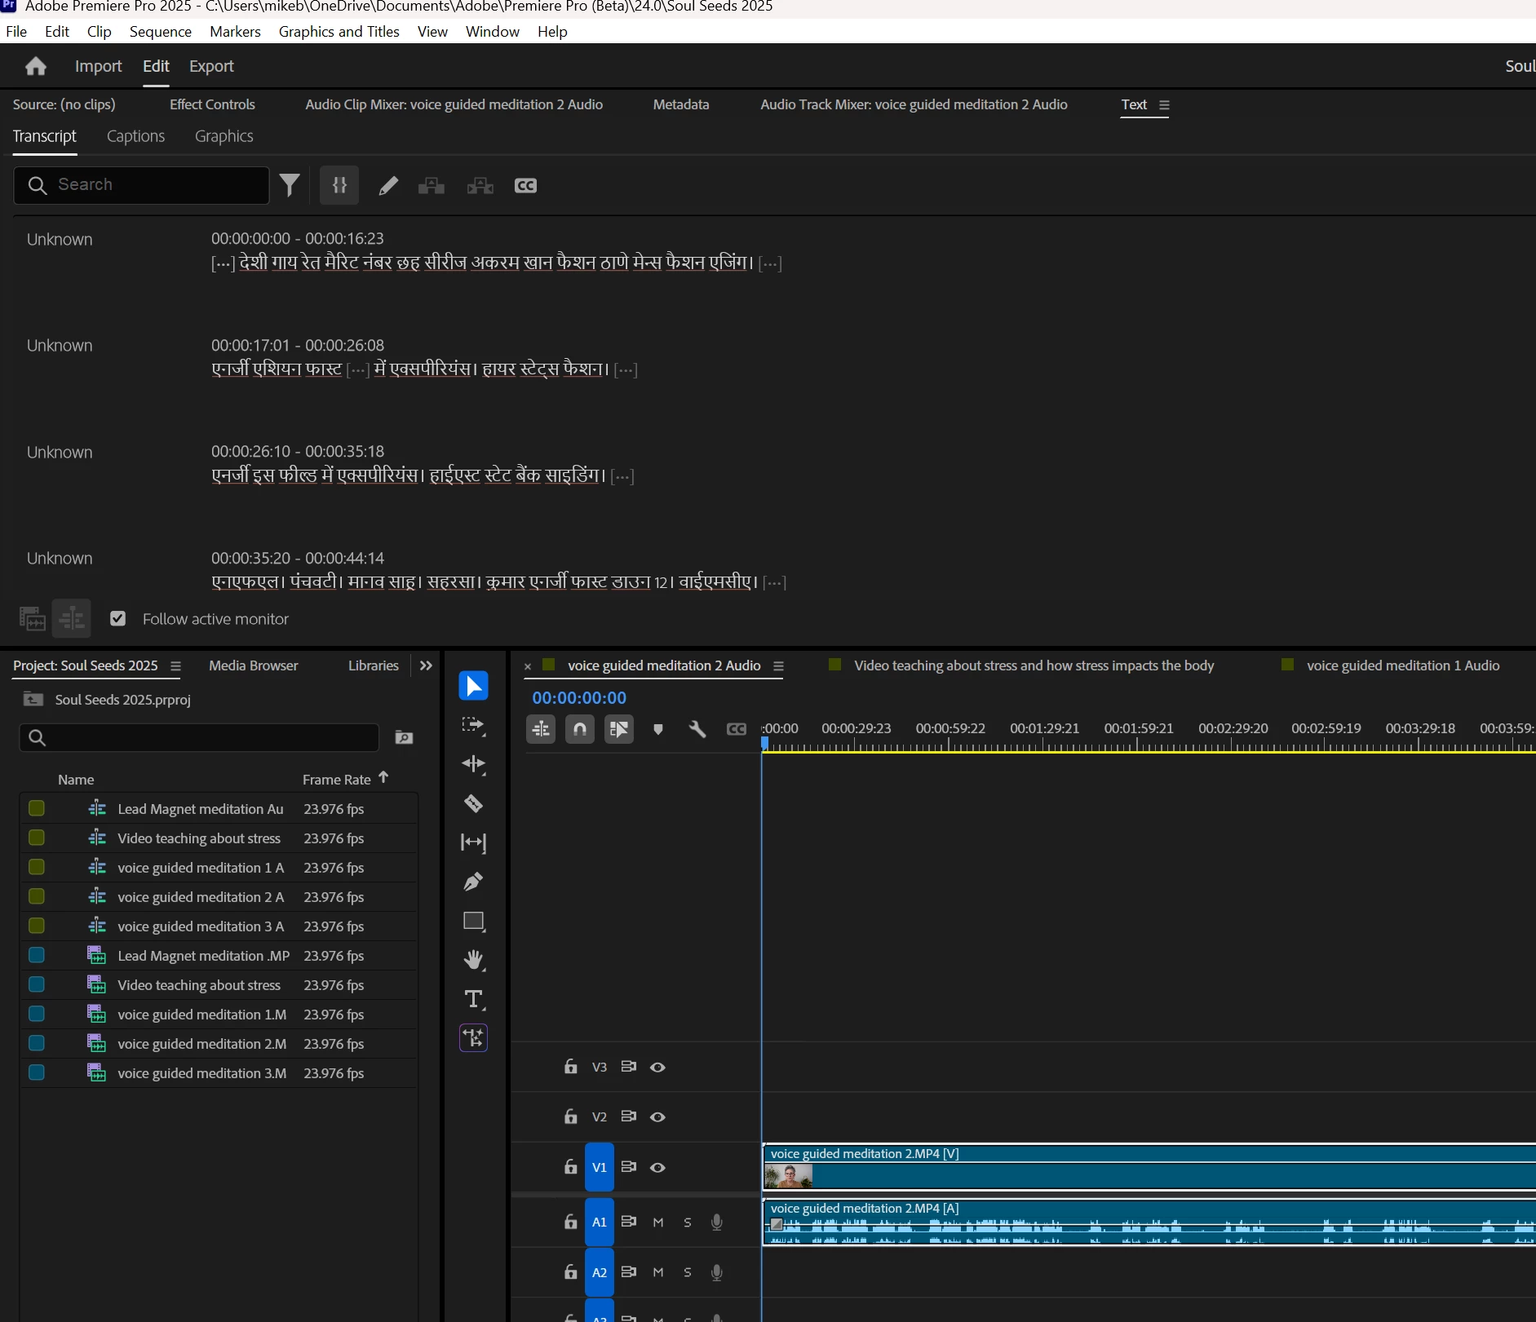Click the blue timeline timecode 00:00:00:00

[579, 698]
